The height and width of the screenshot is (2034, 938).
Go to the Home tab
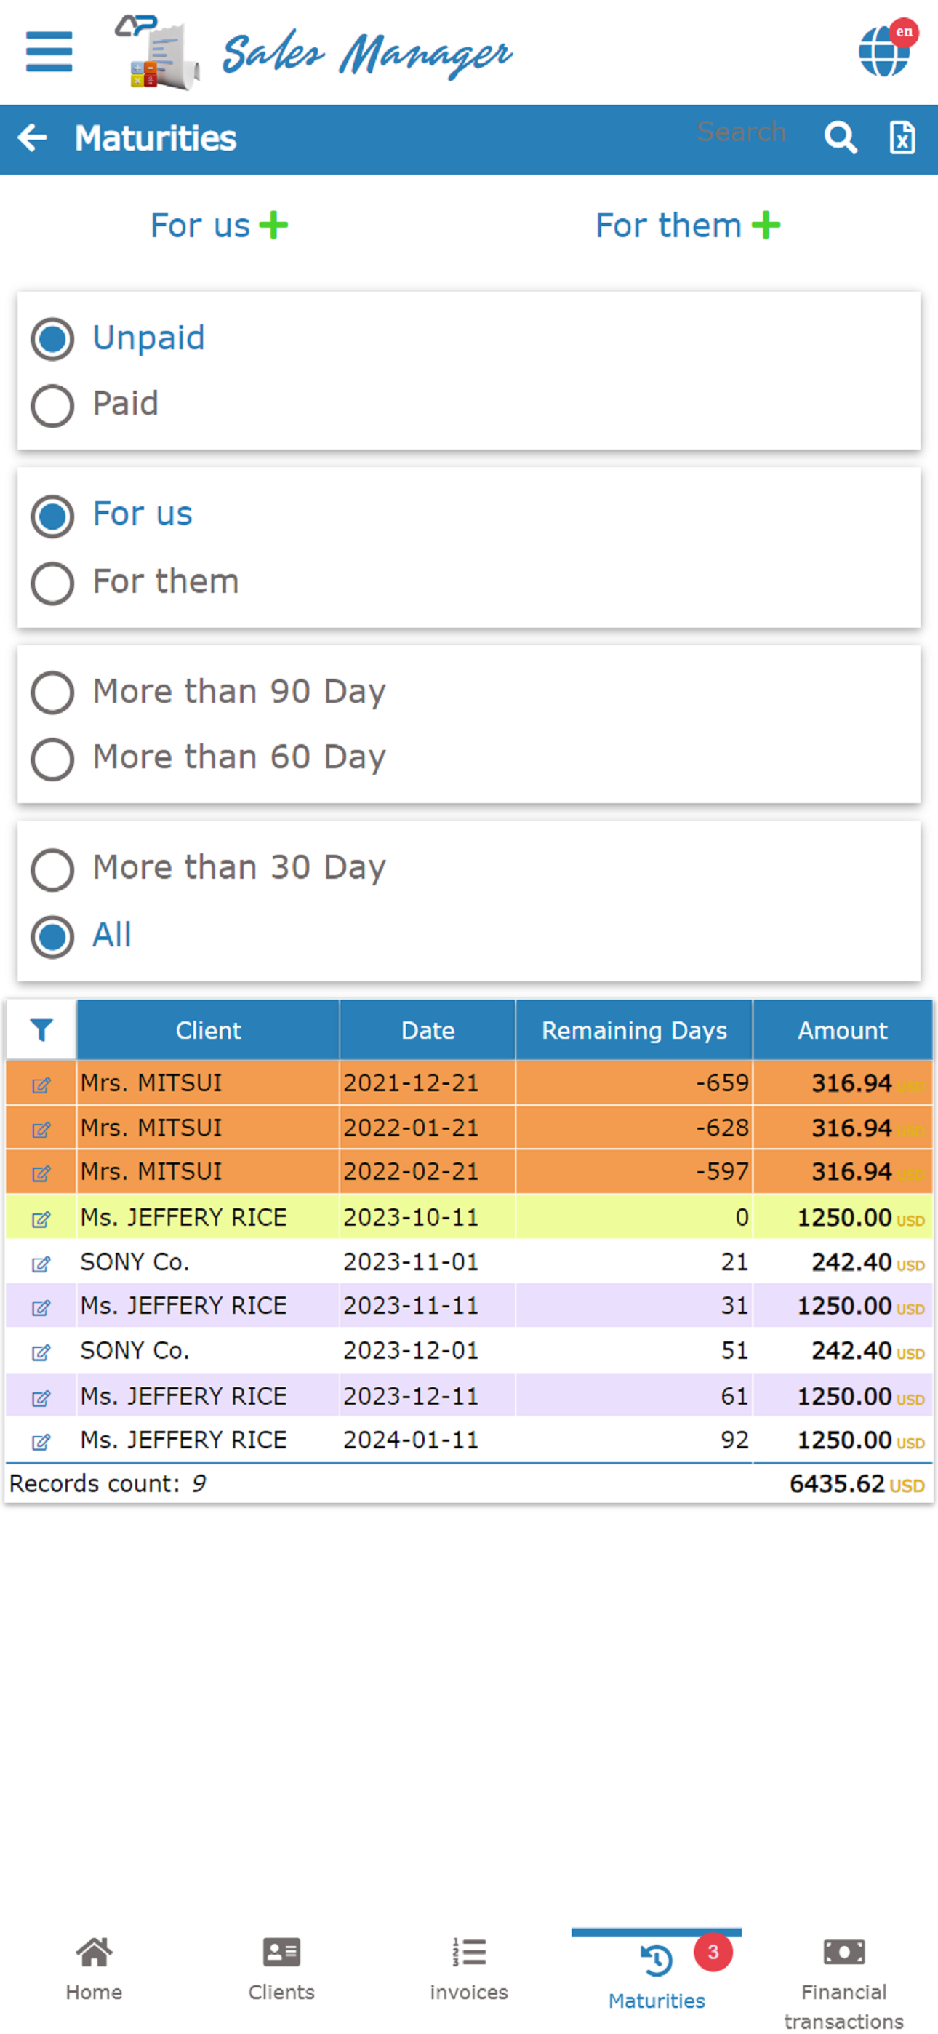point(94,1969)
